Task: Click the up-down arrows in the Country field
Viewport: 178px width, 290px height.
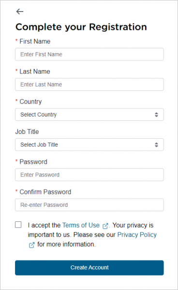Action: pos(156,115)
